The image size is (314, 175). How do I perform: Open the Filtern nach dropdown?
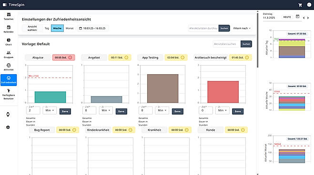pyautogui.click(x=242, y=29)
